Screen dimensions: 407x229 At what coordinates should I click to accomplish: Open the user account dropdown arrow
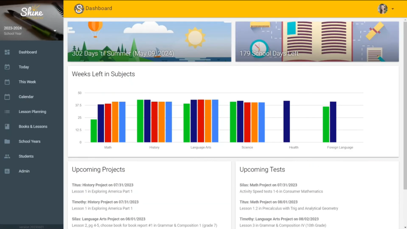pyautogui.click(x=393, y=9)
